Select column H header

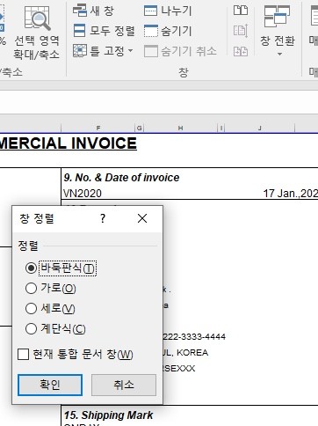(181, 128)
